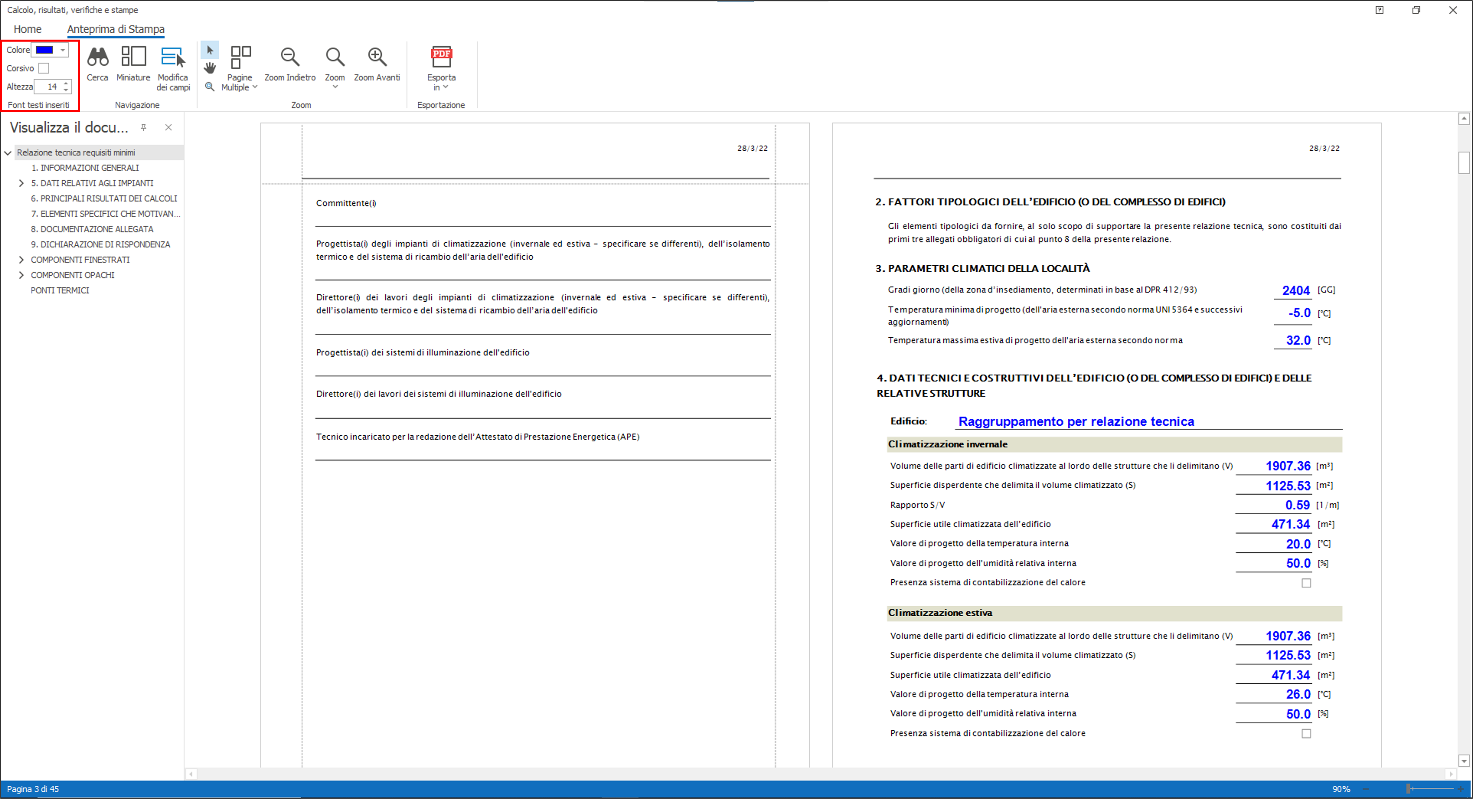The image size is (1473, 799).
Task: Open 9. DICHIARAZIONE DI RISPONDENZA section
Action: [x=101, y=245]
